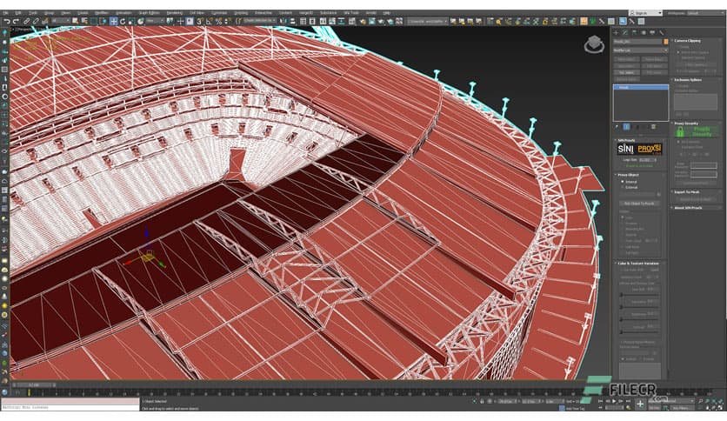Click the time slider on the timeline
This screenshot has height=421, width=727.
pos(34,384)
